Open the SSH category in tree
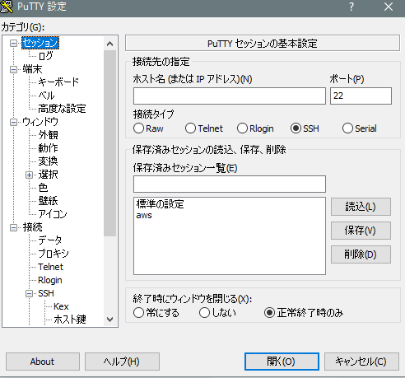405x378 pixels. pos(46,293)
